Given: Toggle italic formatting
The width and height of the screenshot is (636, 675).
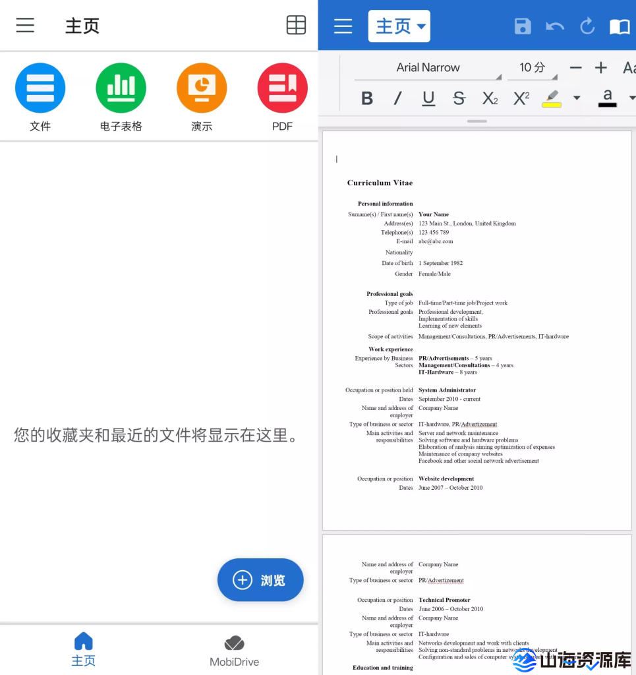Looking at the screenshot, I should [397, 98].
